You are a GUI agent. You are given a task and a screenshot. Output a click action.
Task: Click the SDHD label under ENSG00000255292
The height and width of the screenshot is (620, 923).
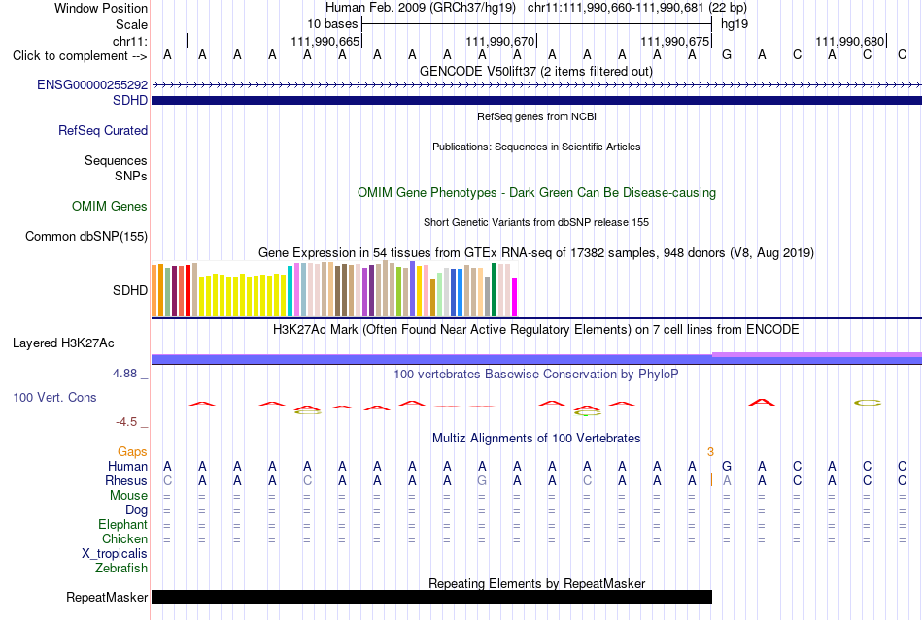[x=130, y=101]
